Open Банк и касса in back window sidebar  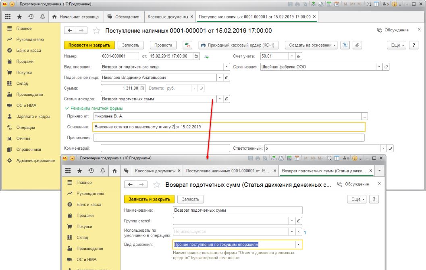pos(29,50)
